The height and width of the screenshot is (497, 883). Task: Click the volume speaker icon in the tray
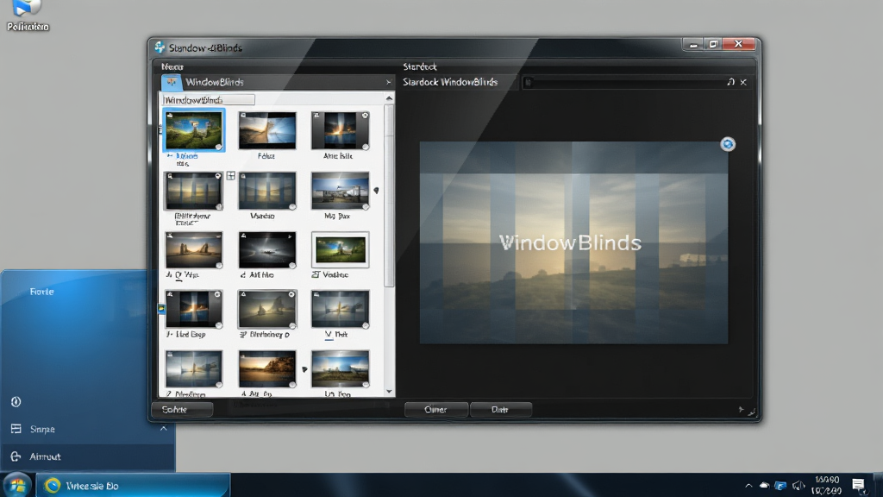pos(798,485)
